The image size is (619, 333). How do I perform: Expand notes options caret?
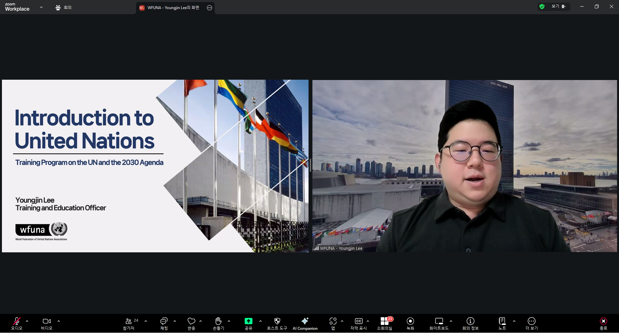(514, 321)
